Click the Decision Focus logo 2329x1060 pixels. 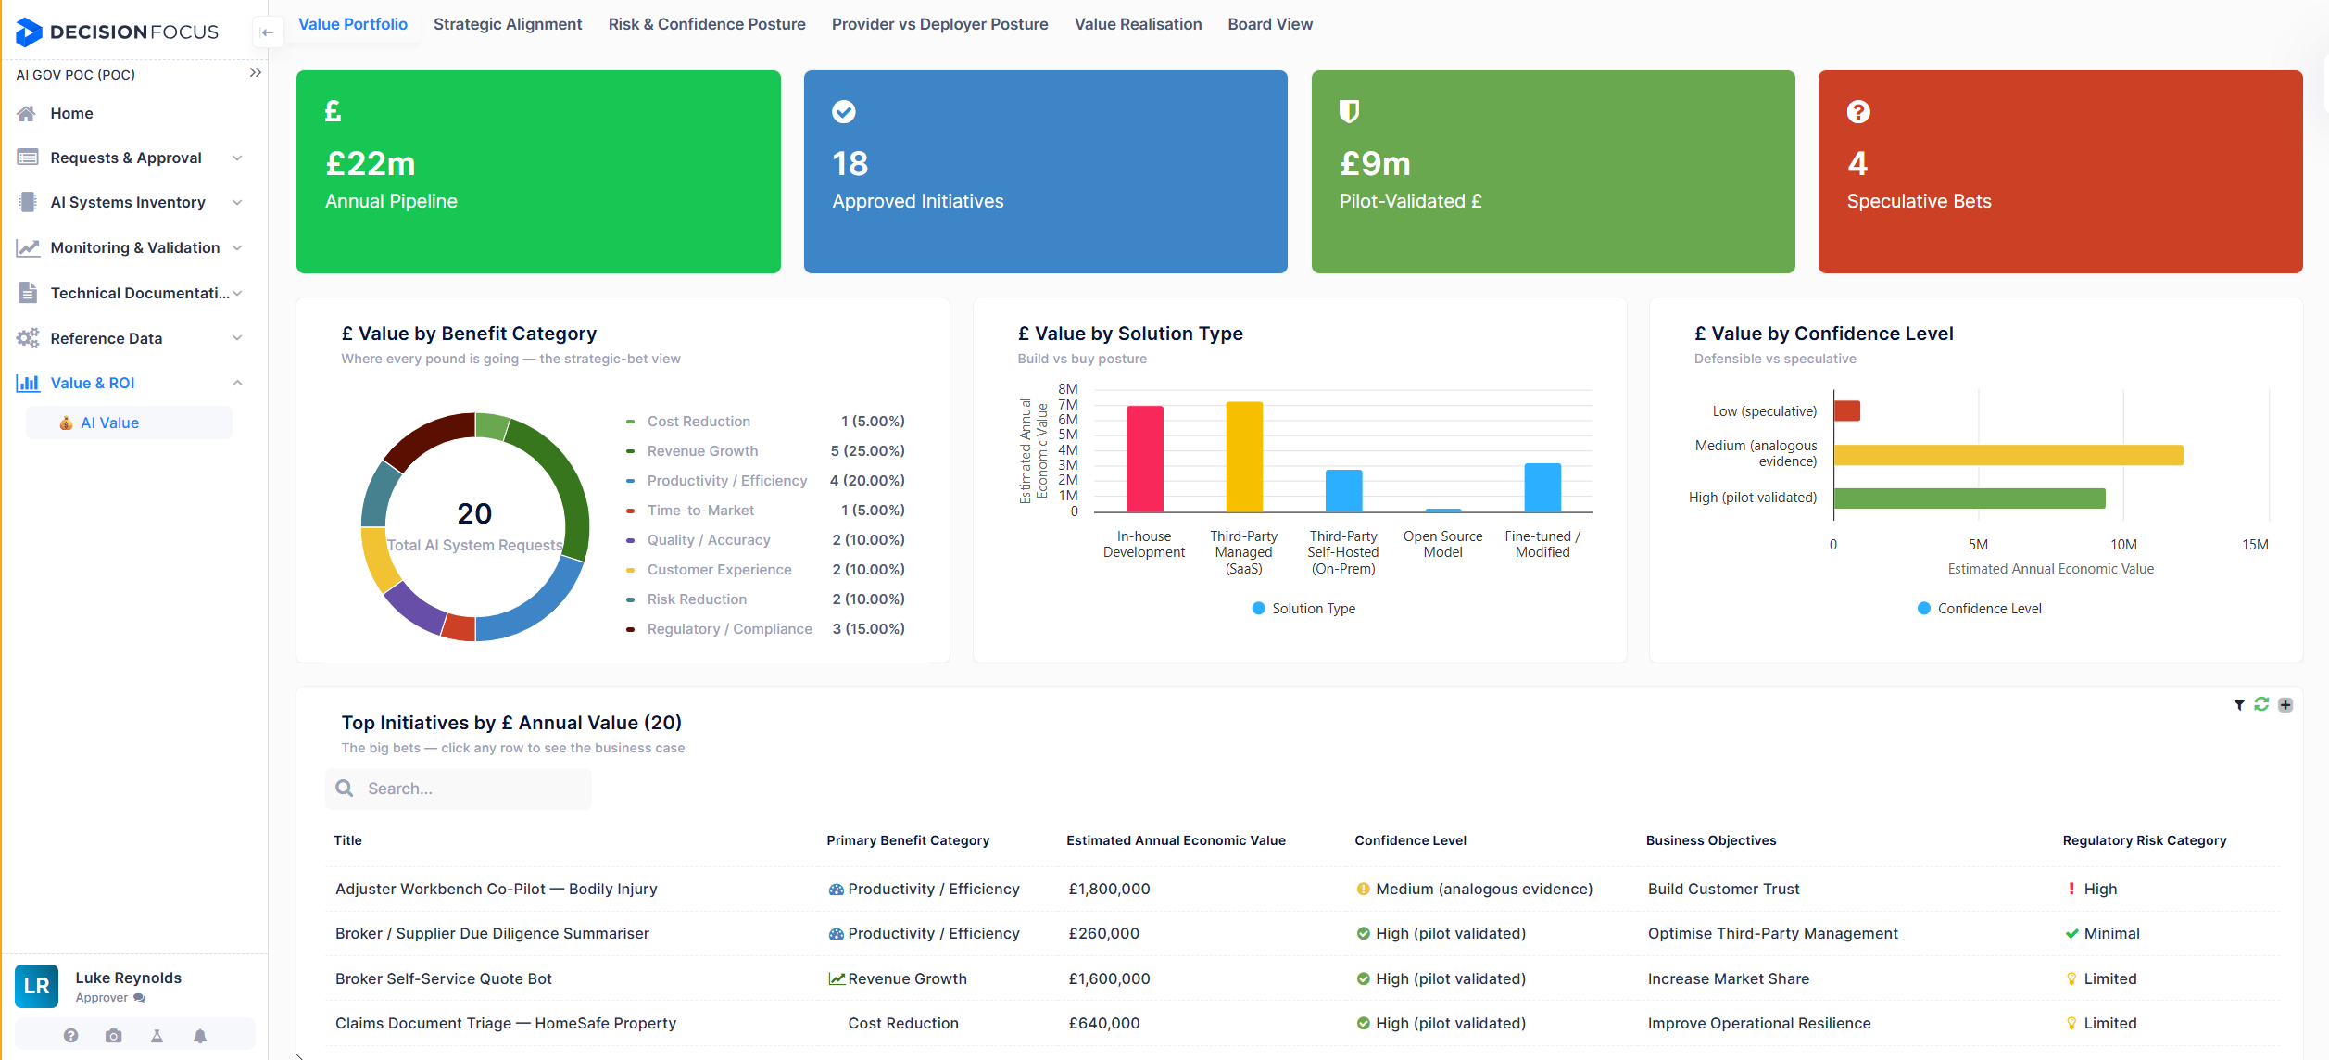pyautogui.click(x=118, y=32)
